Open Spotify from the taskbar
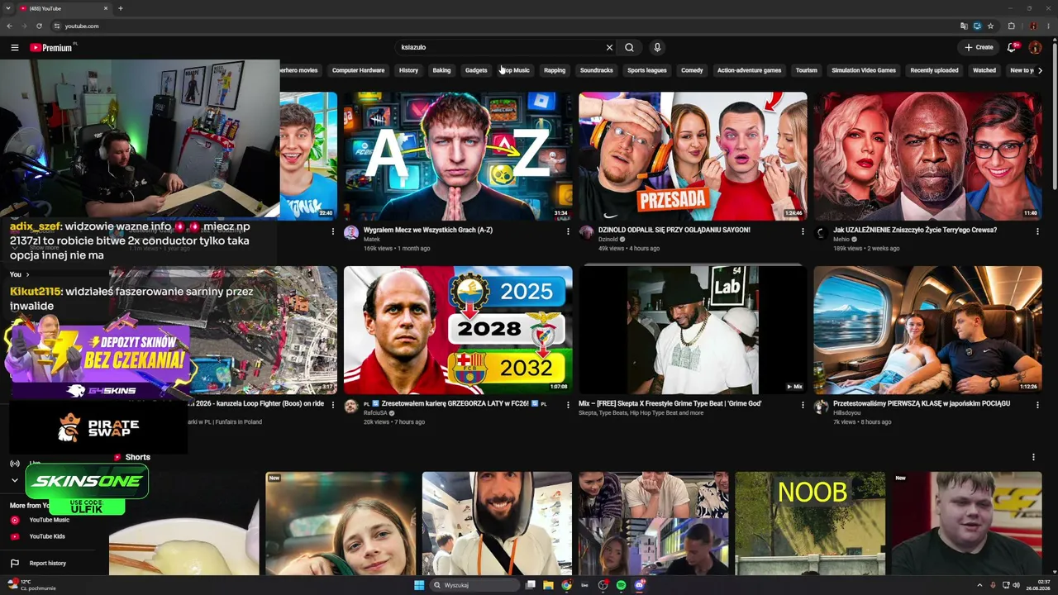 621,585
